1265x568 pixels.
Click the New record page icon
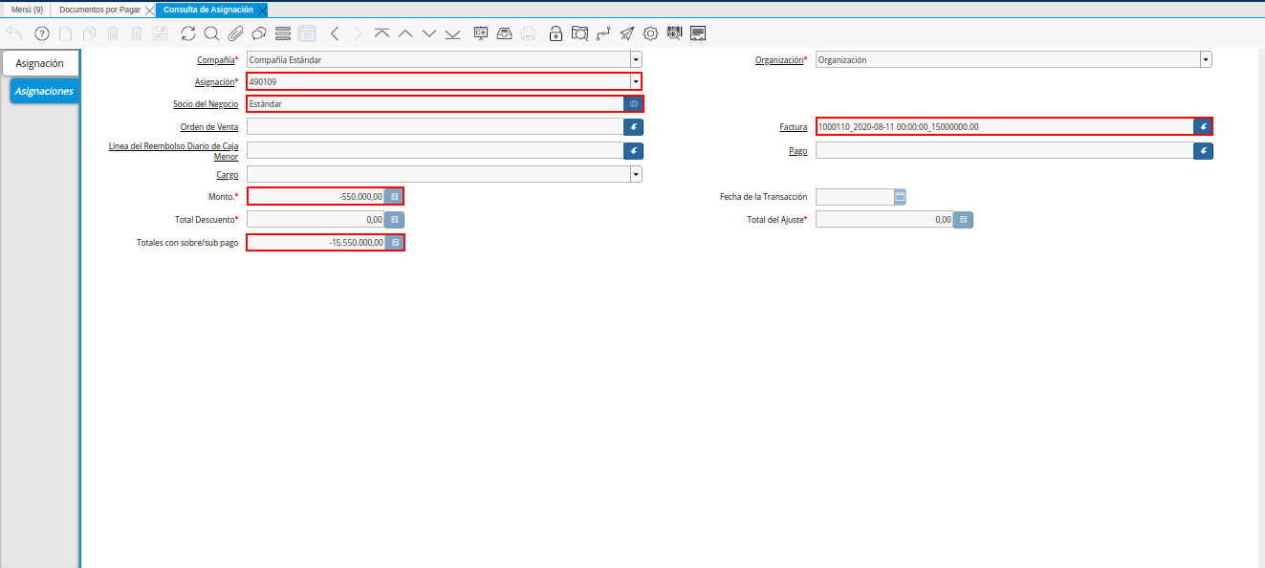[x=65, y=33]
